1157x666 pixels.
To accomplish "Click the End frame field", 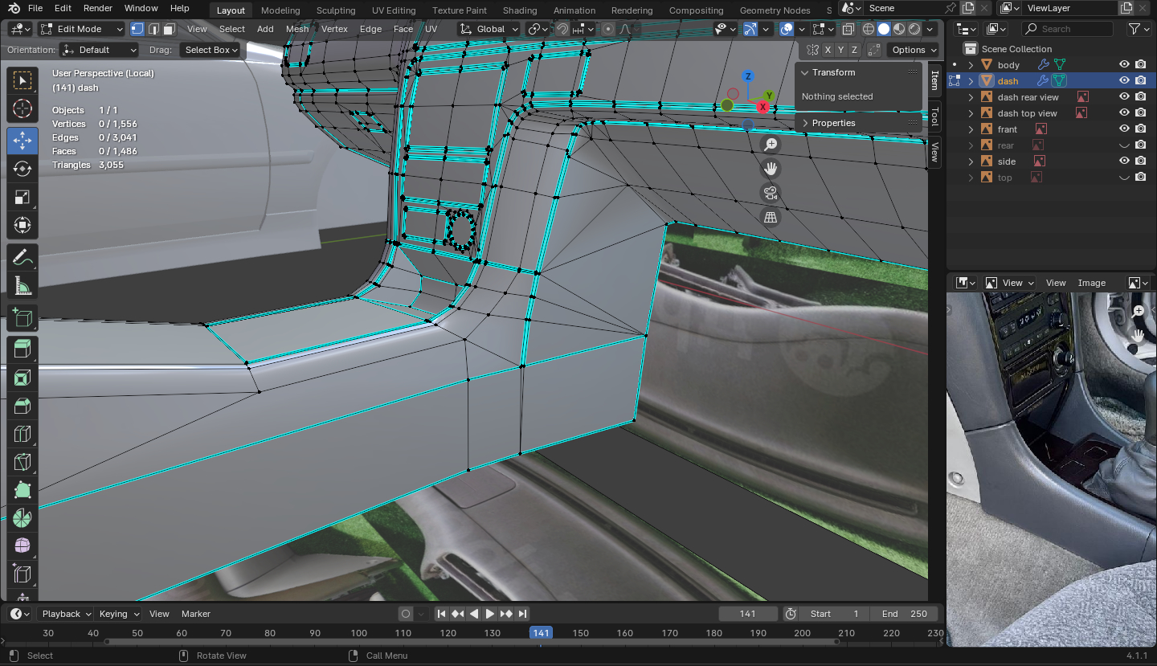I will [903, 614].
